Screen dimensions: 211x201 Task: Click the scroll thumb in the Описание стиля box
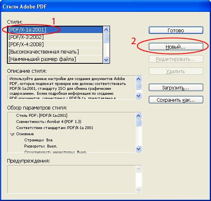[139, 86]
